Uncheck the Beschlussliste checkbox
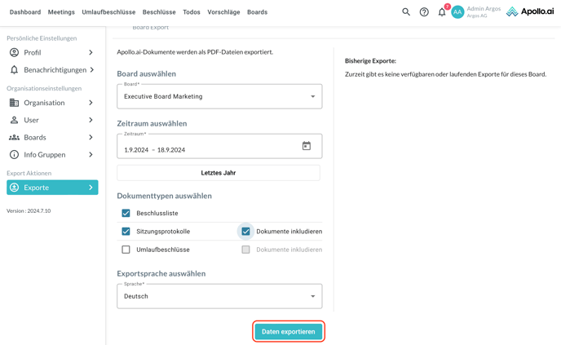The image size is (561, 345). (x=126, y=213)
